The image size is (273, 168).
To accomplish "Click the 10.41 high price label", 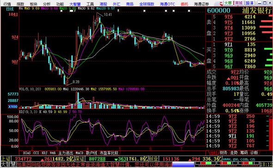I will point(108,15).
